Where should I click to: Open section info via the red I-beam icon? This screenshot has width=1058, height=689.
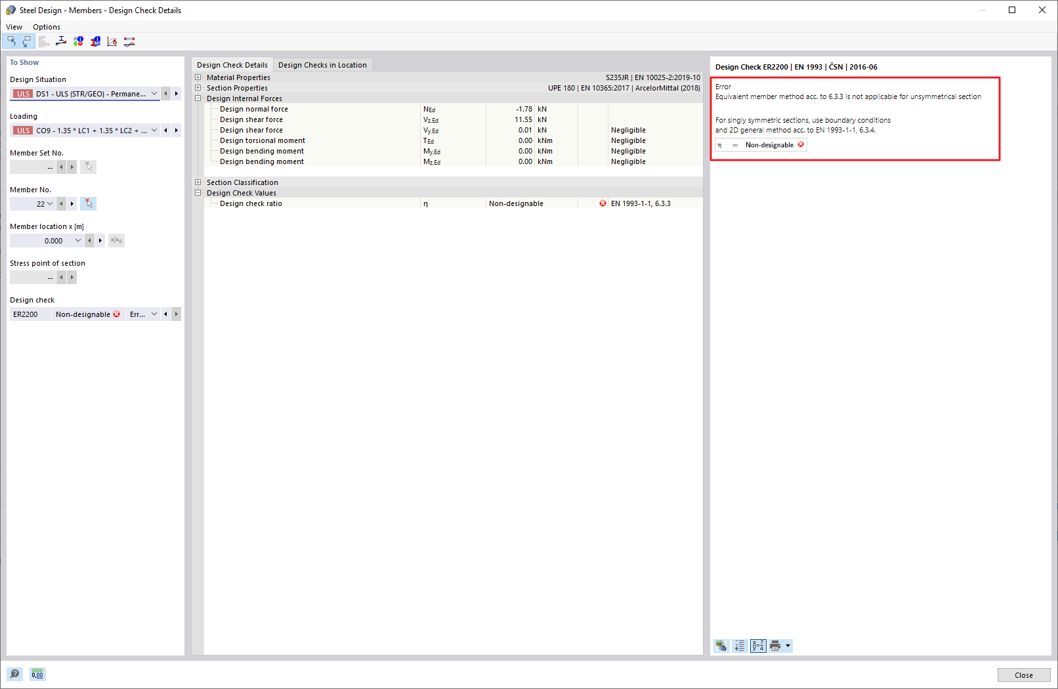click(x=95, y=41)
